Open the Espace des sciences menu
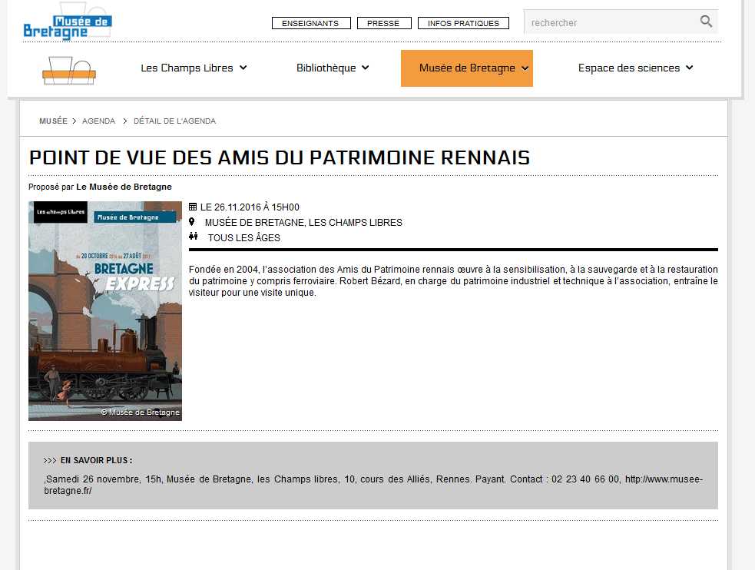This screenshot has width=755, height=570. [x=635, y=68]
